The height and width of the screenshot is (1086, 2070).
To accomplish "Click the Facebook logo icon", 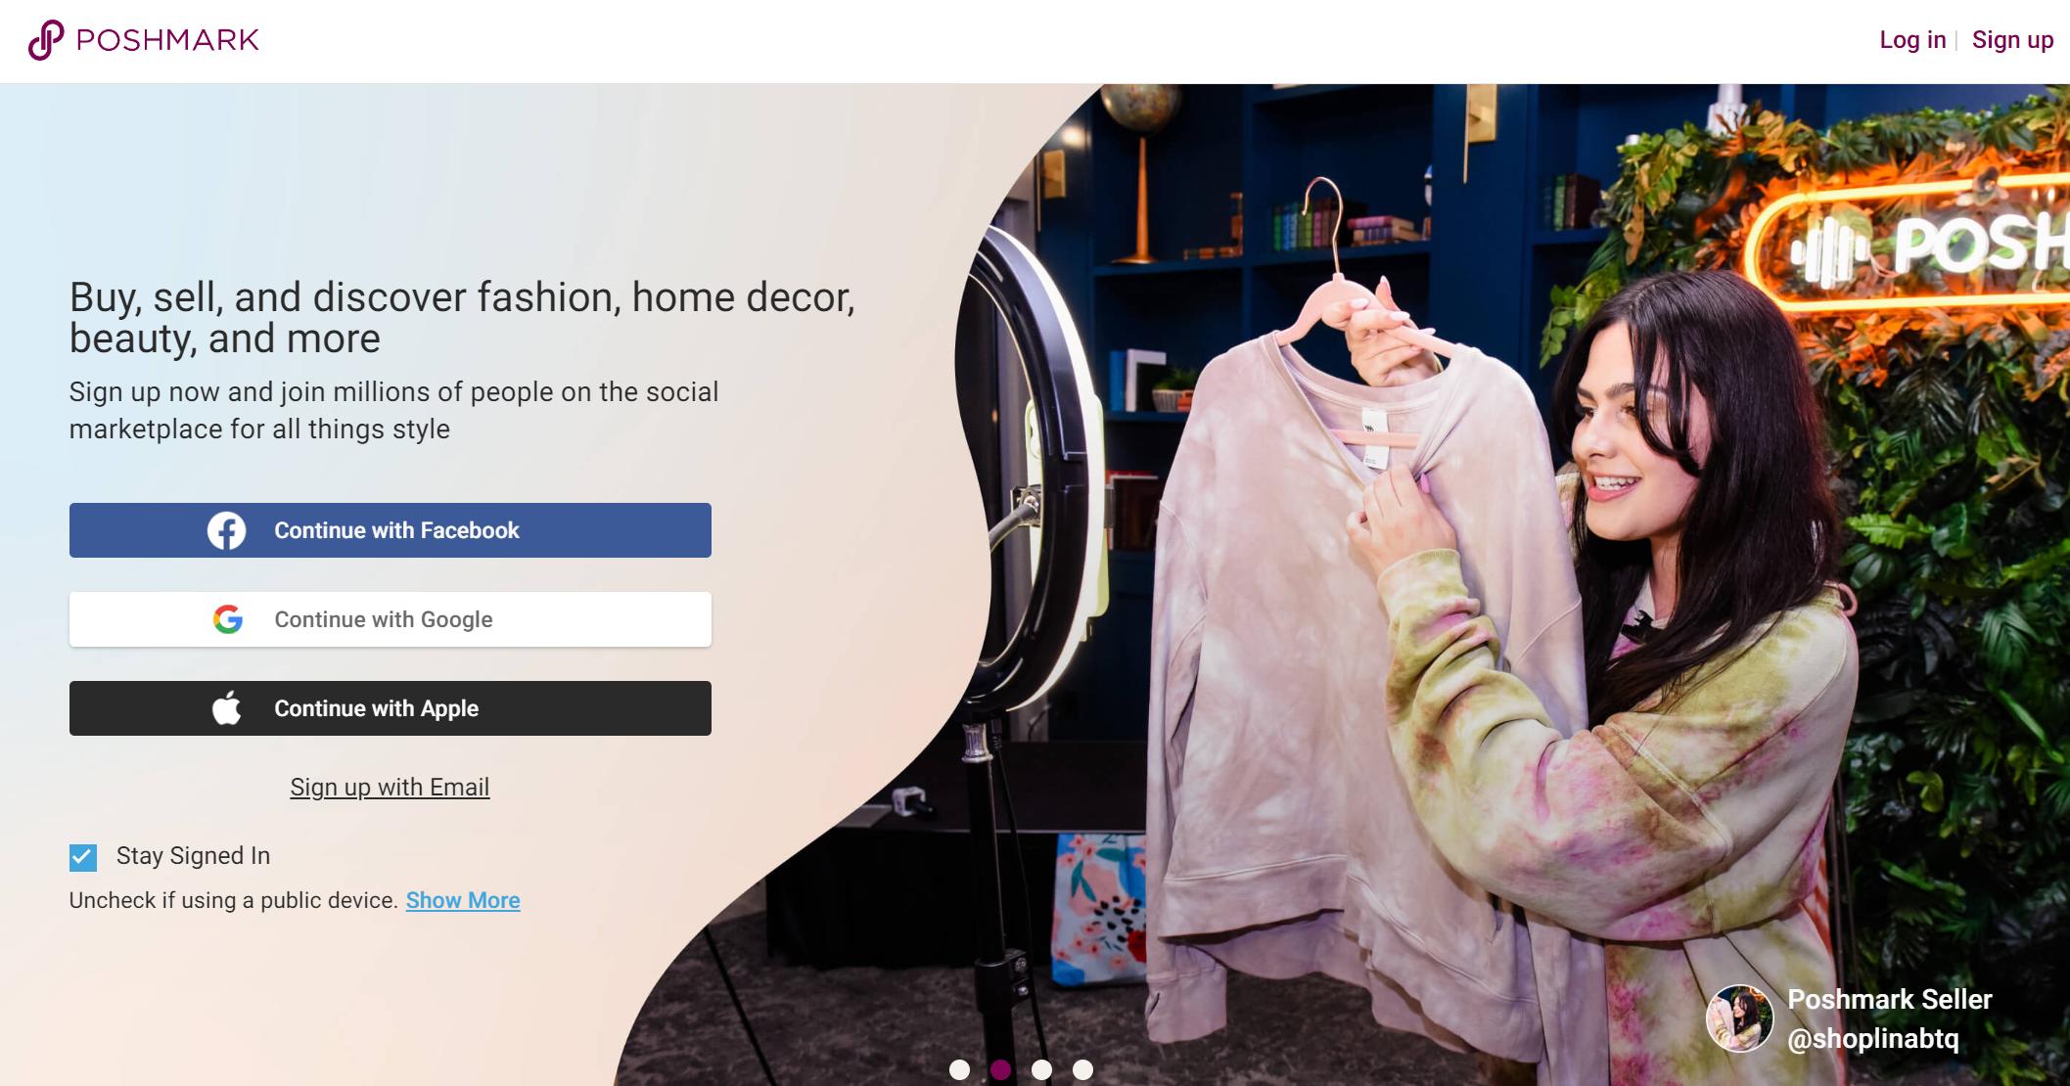I will tap(223, 529).
